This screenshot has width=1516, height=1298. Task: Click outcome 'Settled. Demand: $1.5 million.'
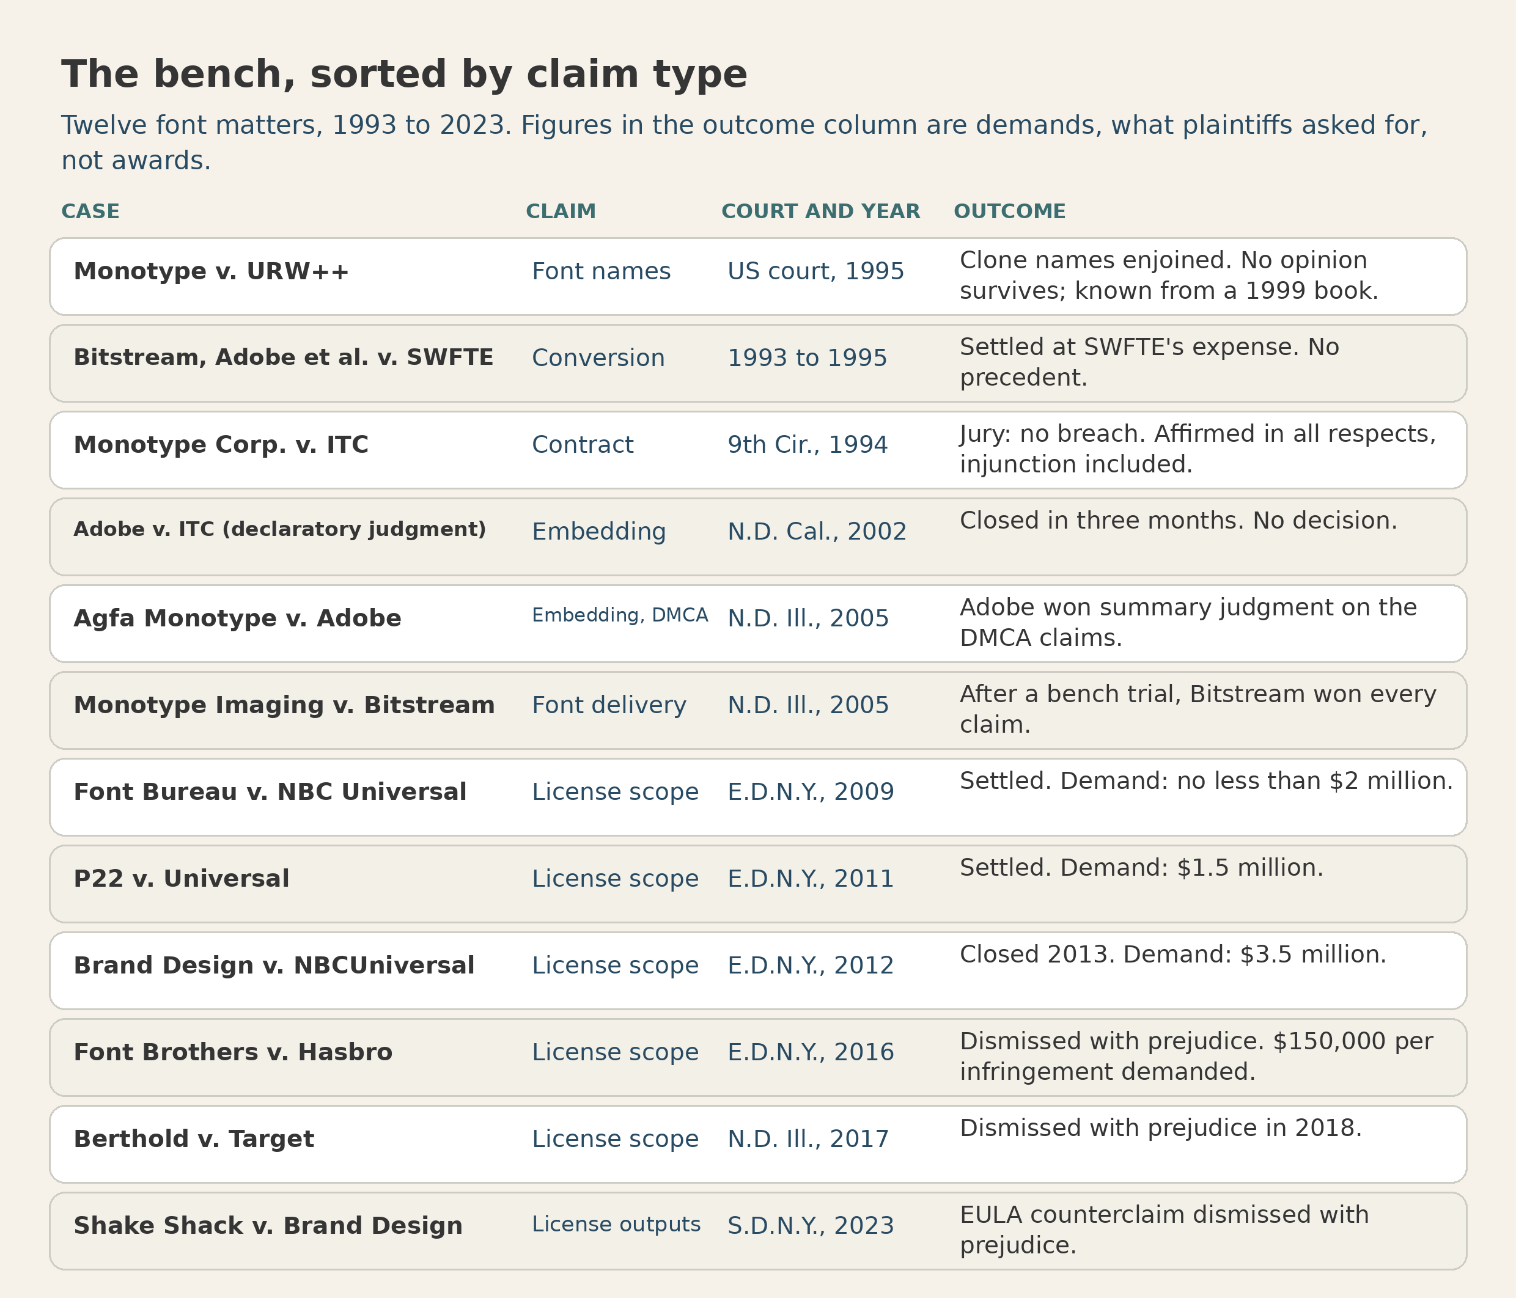pos(1141,868)
